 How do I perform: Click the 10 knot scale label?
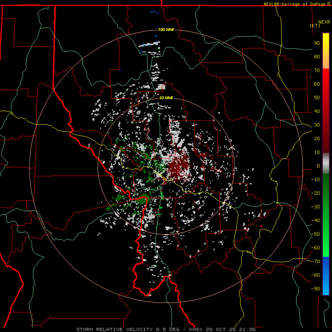point(317,152)
